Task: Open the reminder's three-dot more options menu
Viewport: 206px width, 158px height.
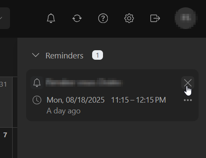Action: click(x=188, y=100)
